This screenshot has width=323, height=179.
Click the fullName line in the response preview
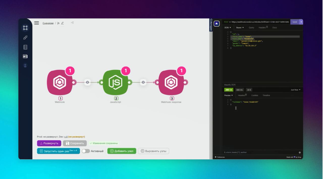tap(245, 102)
